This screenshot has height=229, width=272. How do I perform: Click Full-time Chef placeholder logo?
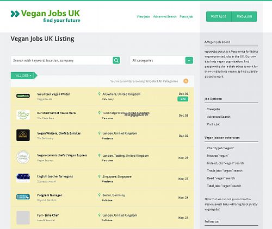[23, 218]
